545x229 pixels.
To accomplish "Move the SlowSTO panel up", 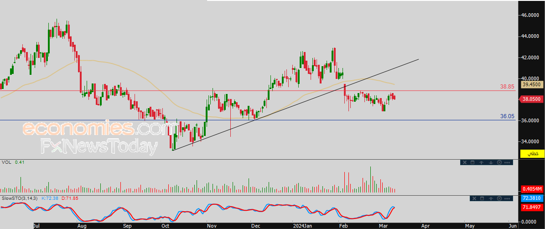I will (491, 198).
